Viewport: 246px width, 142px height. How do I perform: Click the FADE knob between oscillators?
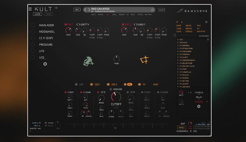[117, 59]
